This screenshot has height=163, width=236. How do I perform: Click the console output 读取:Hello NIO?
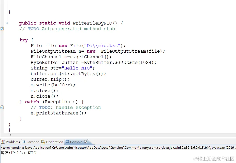tap(18, 153)
